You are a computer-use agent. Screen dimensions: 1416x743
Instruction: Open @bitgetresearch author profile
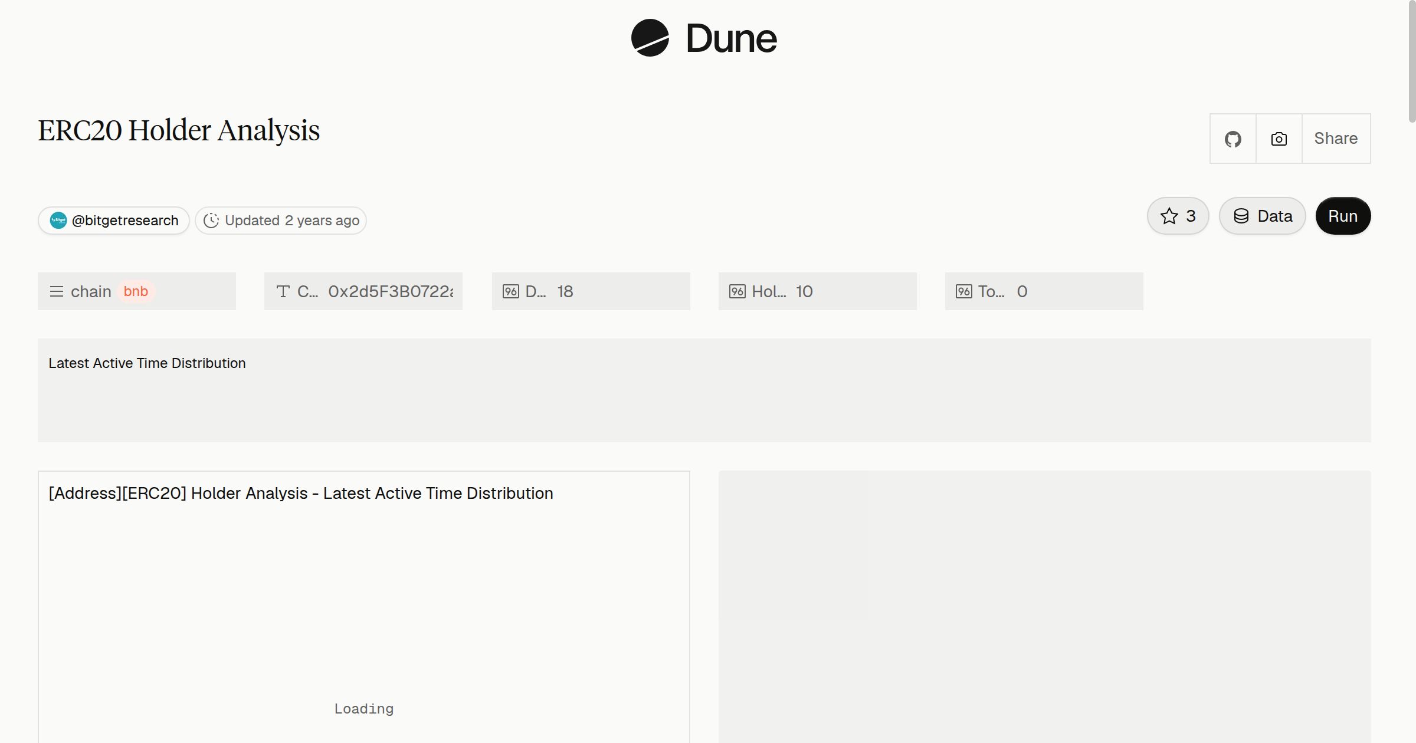(x=114, y=221)
